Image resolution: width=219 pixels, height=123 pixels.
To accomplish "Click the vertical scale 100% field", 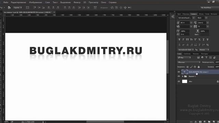I will point(185,31).
